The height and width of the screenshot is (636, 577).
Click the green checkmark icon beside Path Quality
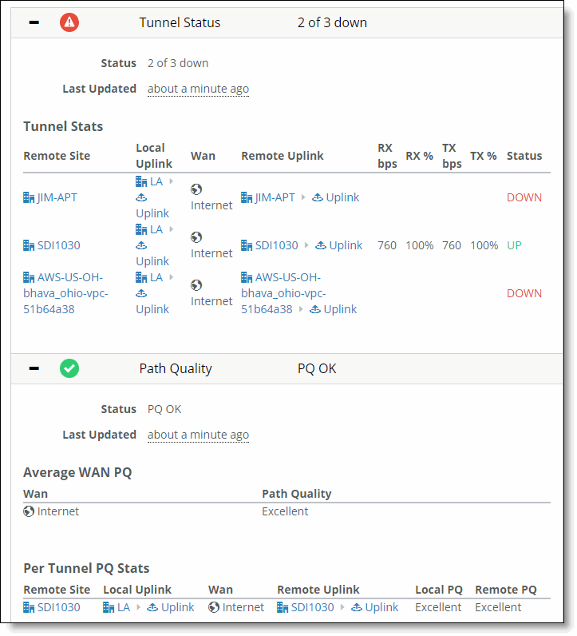point(69,368)
